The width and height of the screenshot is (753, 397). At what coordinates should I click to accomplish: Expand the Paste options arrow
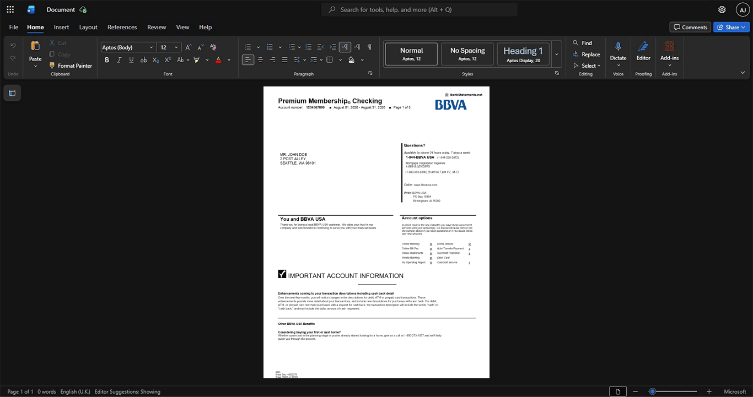point(35,66)
